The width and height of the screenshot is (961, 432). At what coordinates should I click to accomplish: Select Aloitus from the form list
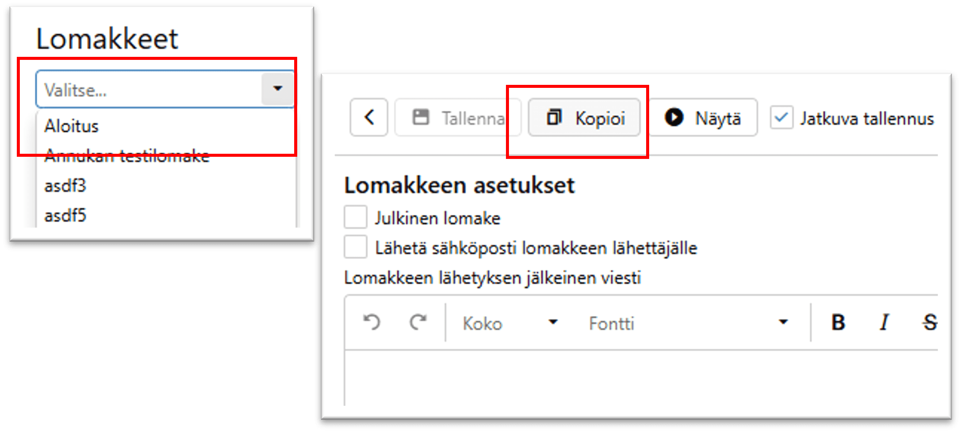(x=72, y=126)
